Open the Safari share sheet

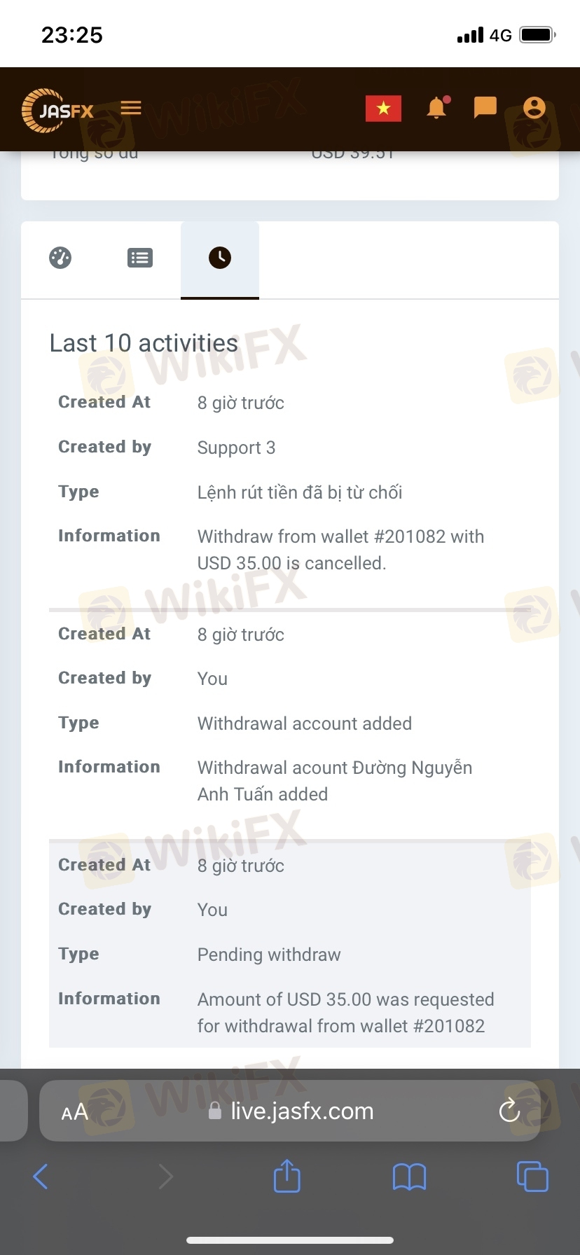tap(286, 1176)
